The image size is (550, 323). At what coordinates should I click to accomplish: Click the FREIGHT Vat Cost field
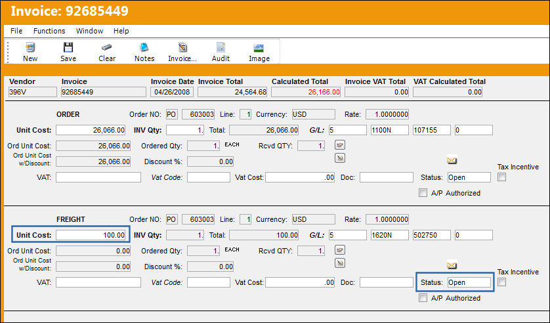click(300, 282)
